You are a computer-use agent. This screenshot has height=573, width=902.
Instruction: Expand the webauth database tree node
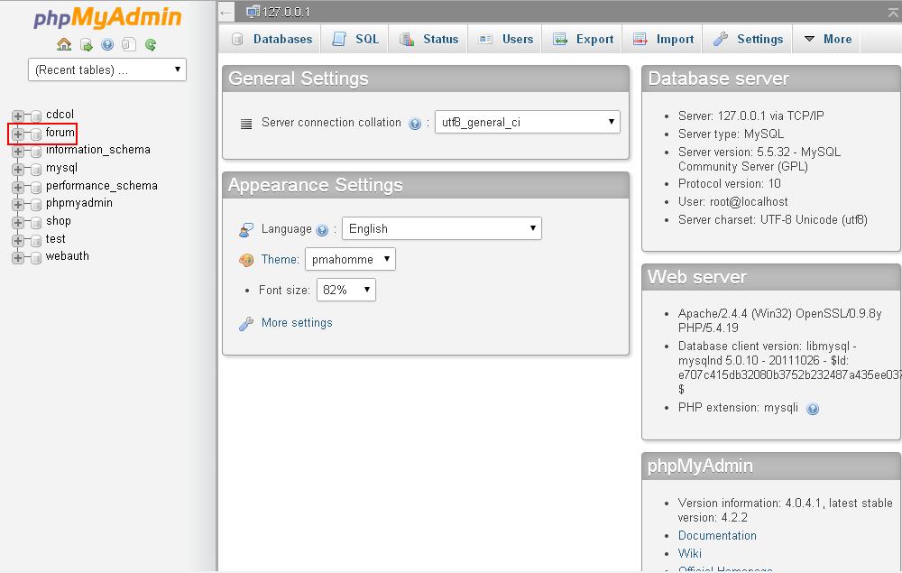click(x=18, y=258)
